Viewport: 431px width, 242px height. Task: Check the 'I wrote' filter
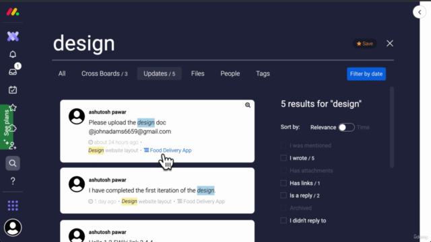284,158
